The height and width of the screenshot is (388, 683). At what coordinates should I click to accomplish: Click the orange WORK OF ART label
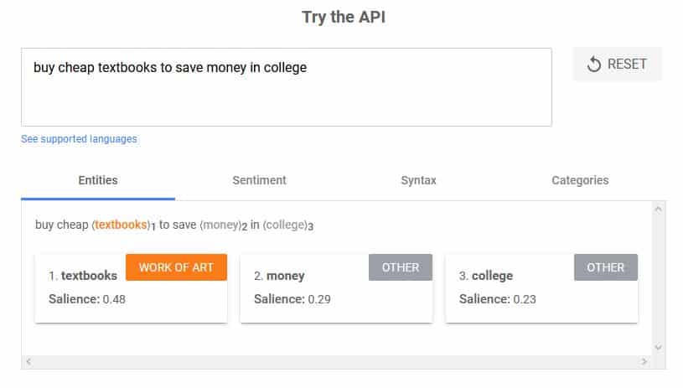click(x=176, y=267)
